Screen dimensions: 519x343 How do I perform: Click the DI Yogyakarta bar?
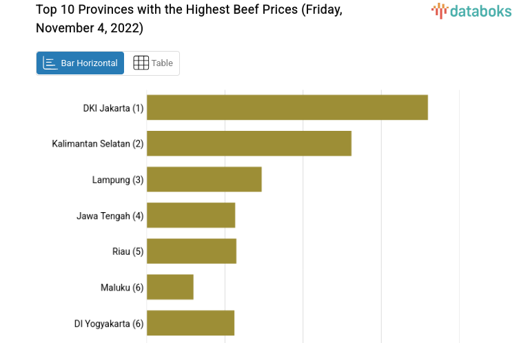[x=190, y=322]
